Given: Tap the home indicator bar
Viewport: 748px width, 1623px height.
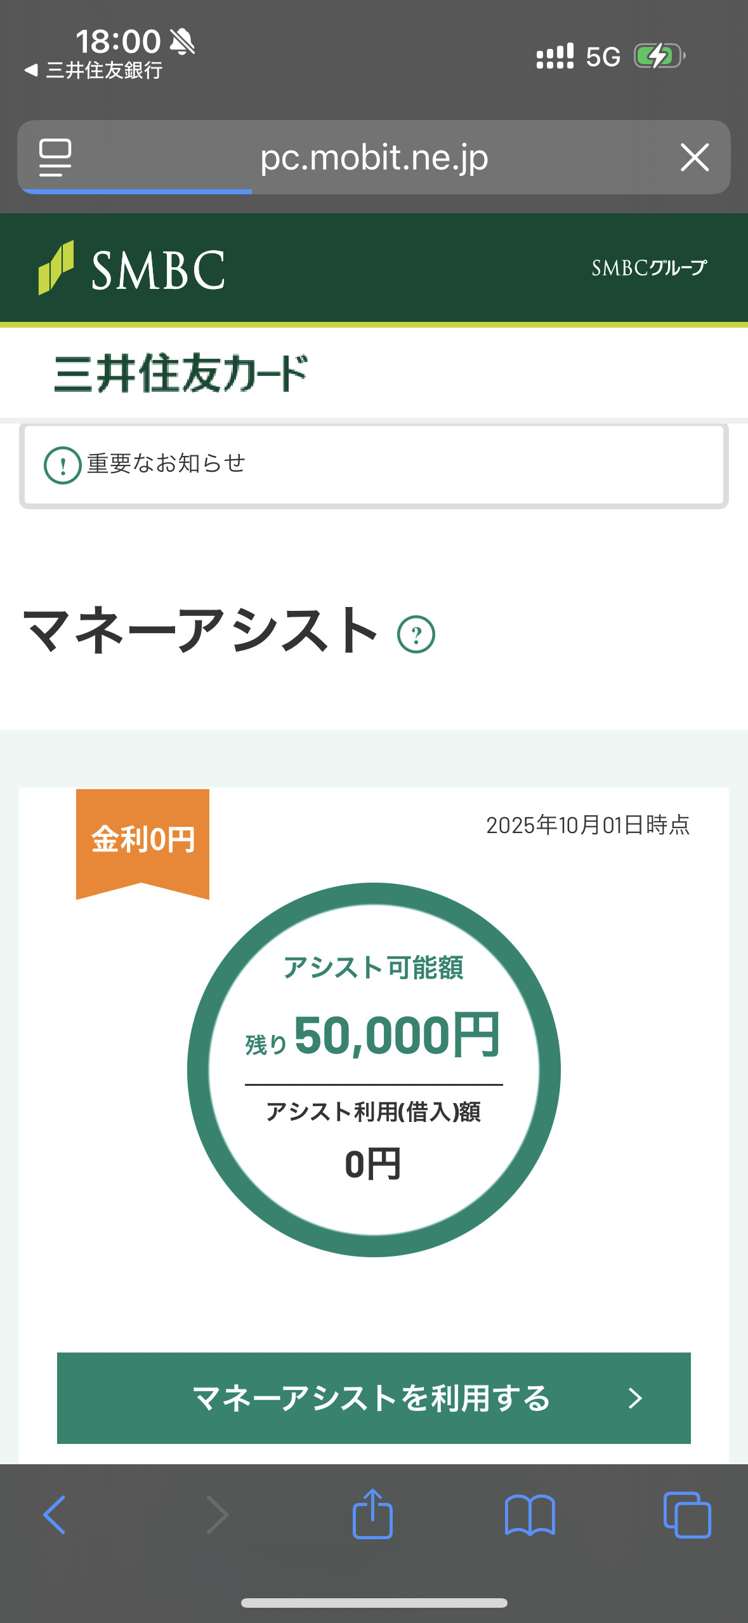Looking at the screenshot, I should coord(374,1603).
